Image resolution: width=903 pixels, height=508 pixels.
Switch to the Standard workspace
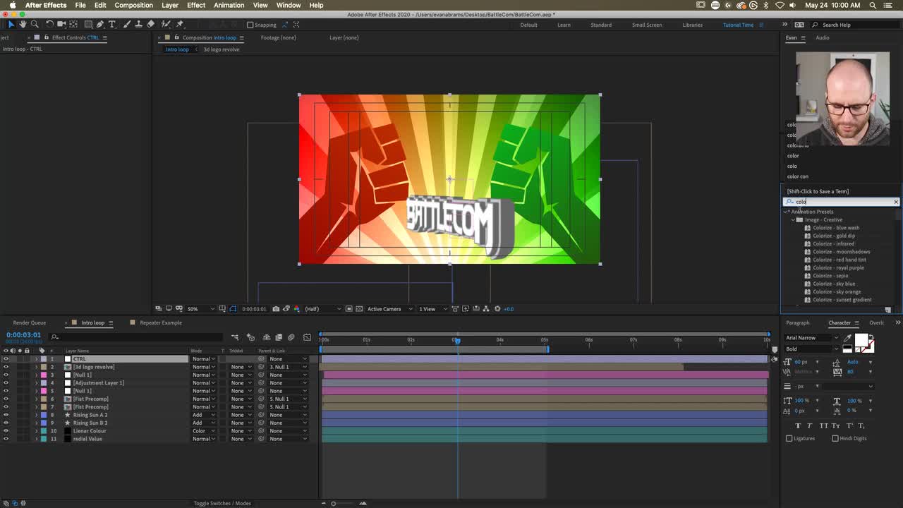tap(601, 25)
